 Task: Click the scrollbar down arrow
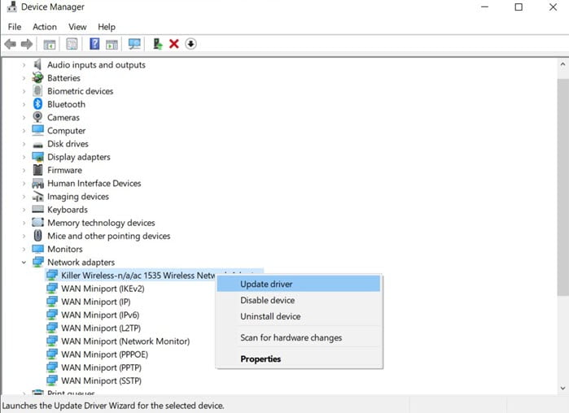562,388
